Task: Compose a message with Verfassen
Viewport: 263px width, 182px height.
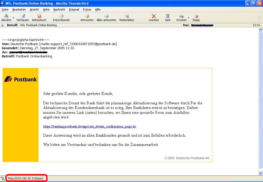Action: 23,16
